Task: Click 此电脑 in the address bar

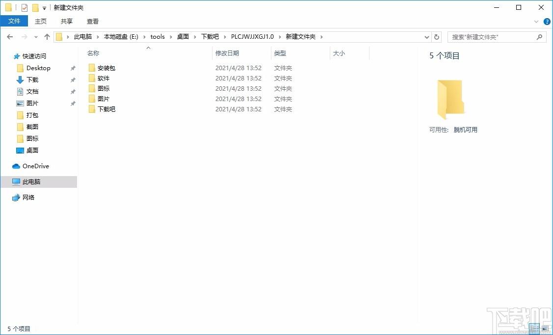Action: coord(83,37)
